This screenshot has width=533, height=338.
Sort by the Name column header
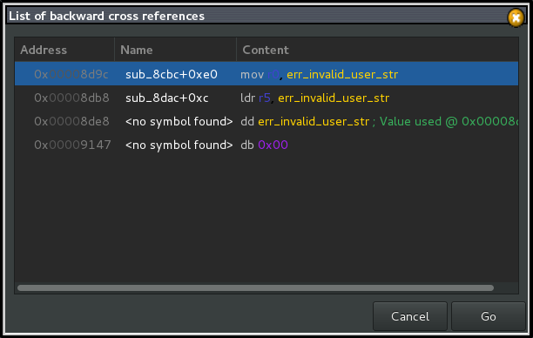click(x=175, y=50)
